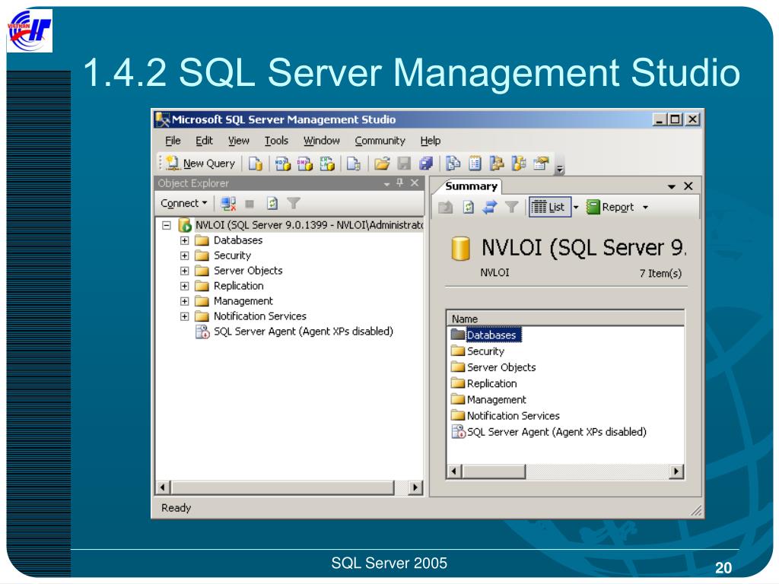Viewport: 779px width, 584px height.
Task: Open the Properties Window icon
Action: pos(541,163)
